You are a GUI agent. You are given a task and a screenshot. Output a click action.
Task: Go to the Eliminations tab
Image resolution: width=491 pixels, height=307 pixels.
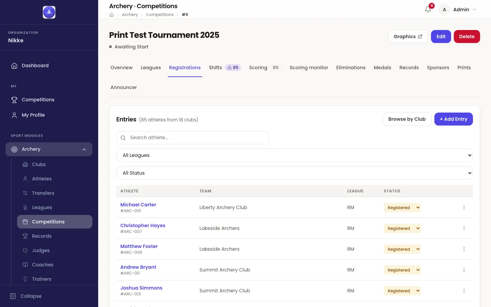pos(351,68)
